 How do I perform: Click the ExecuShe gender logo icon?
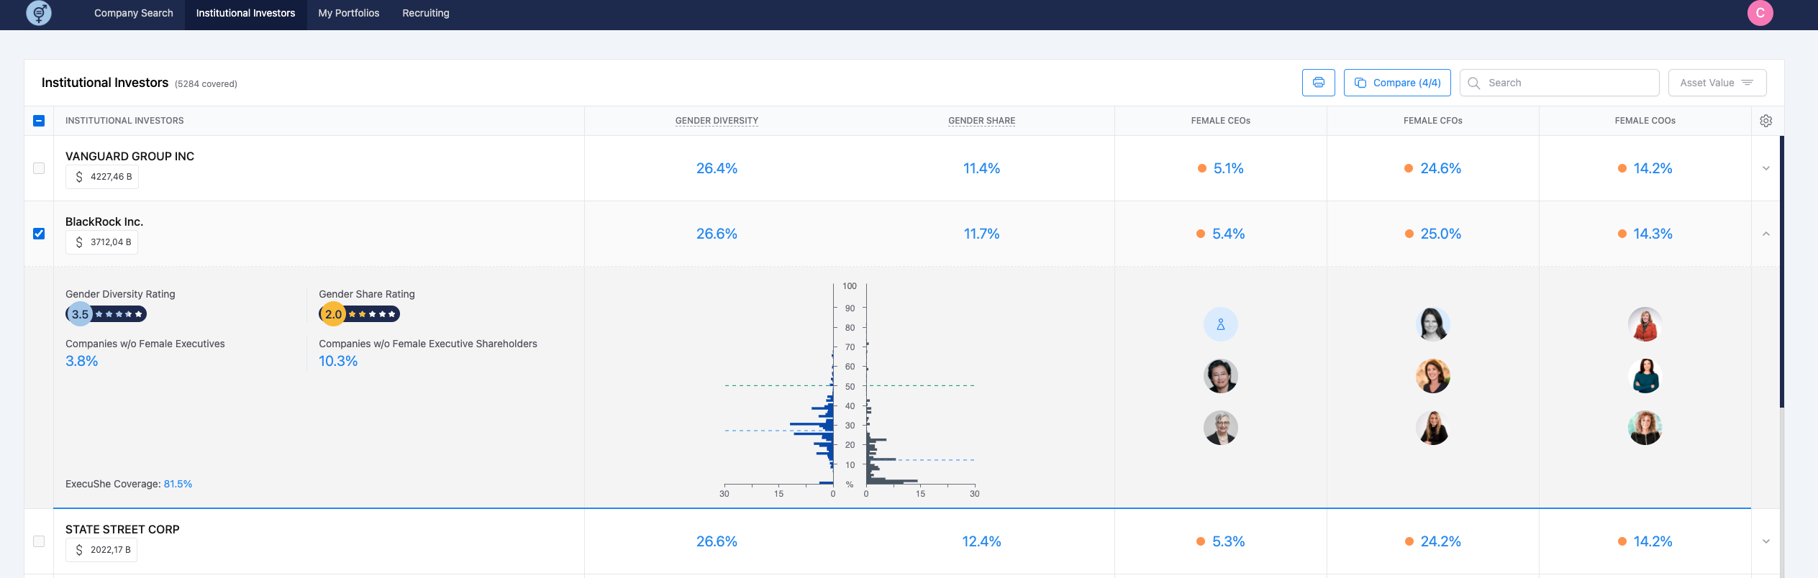click(x=39, y=13)
